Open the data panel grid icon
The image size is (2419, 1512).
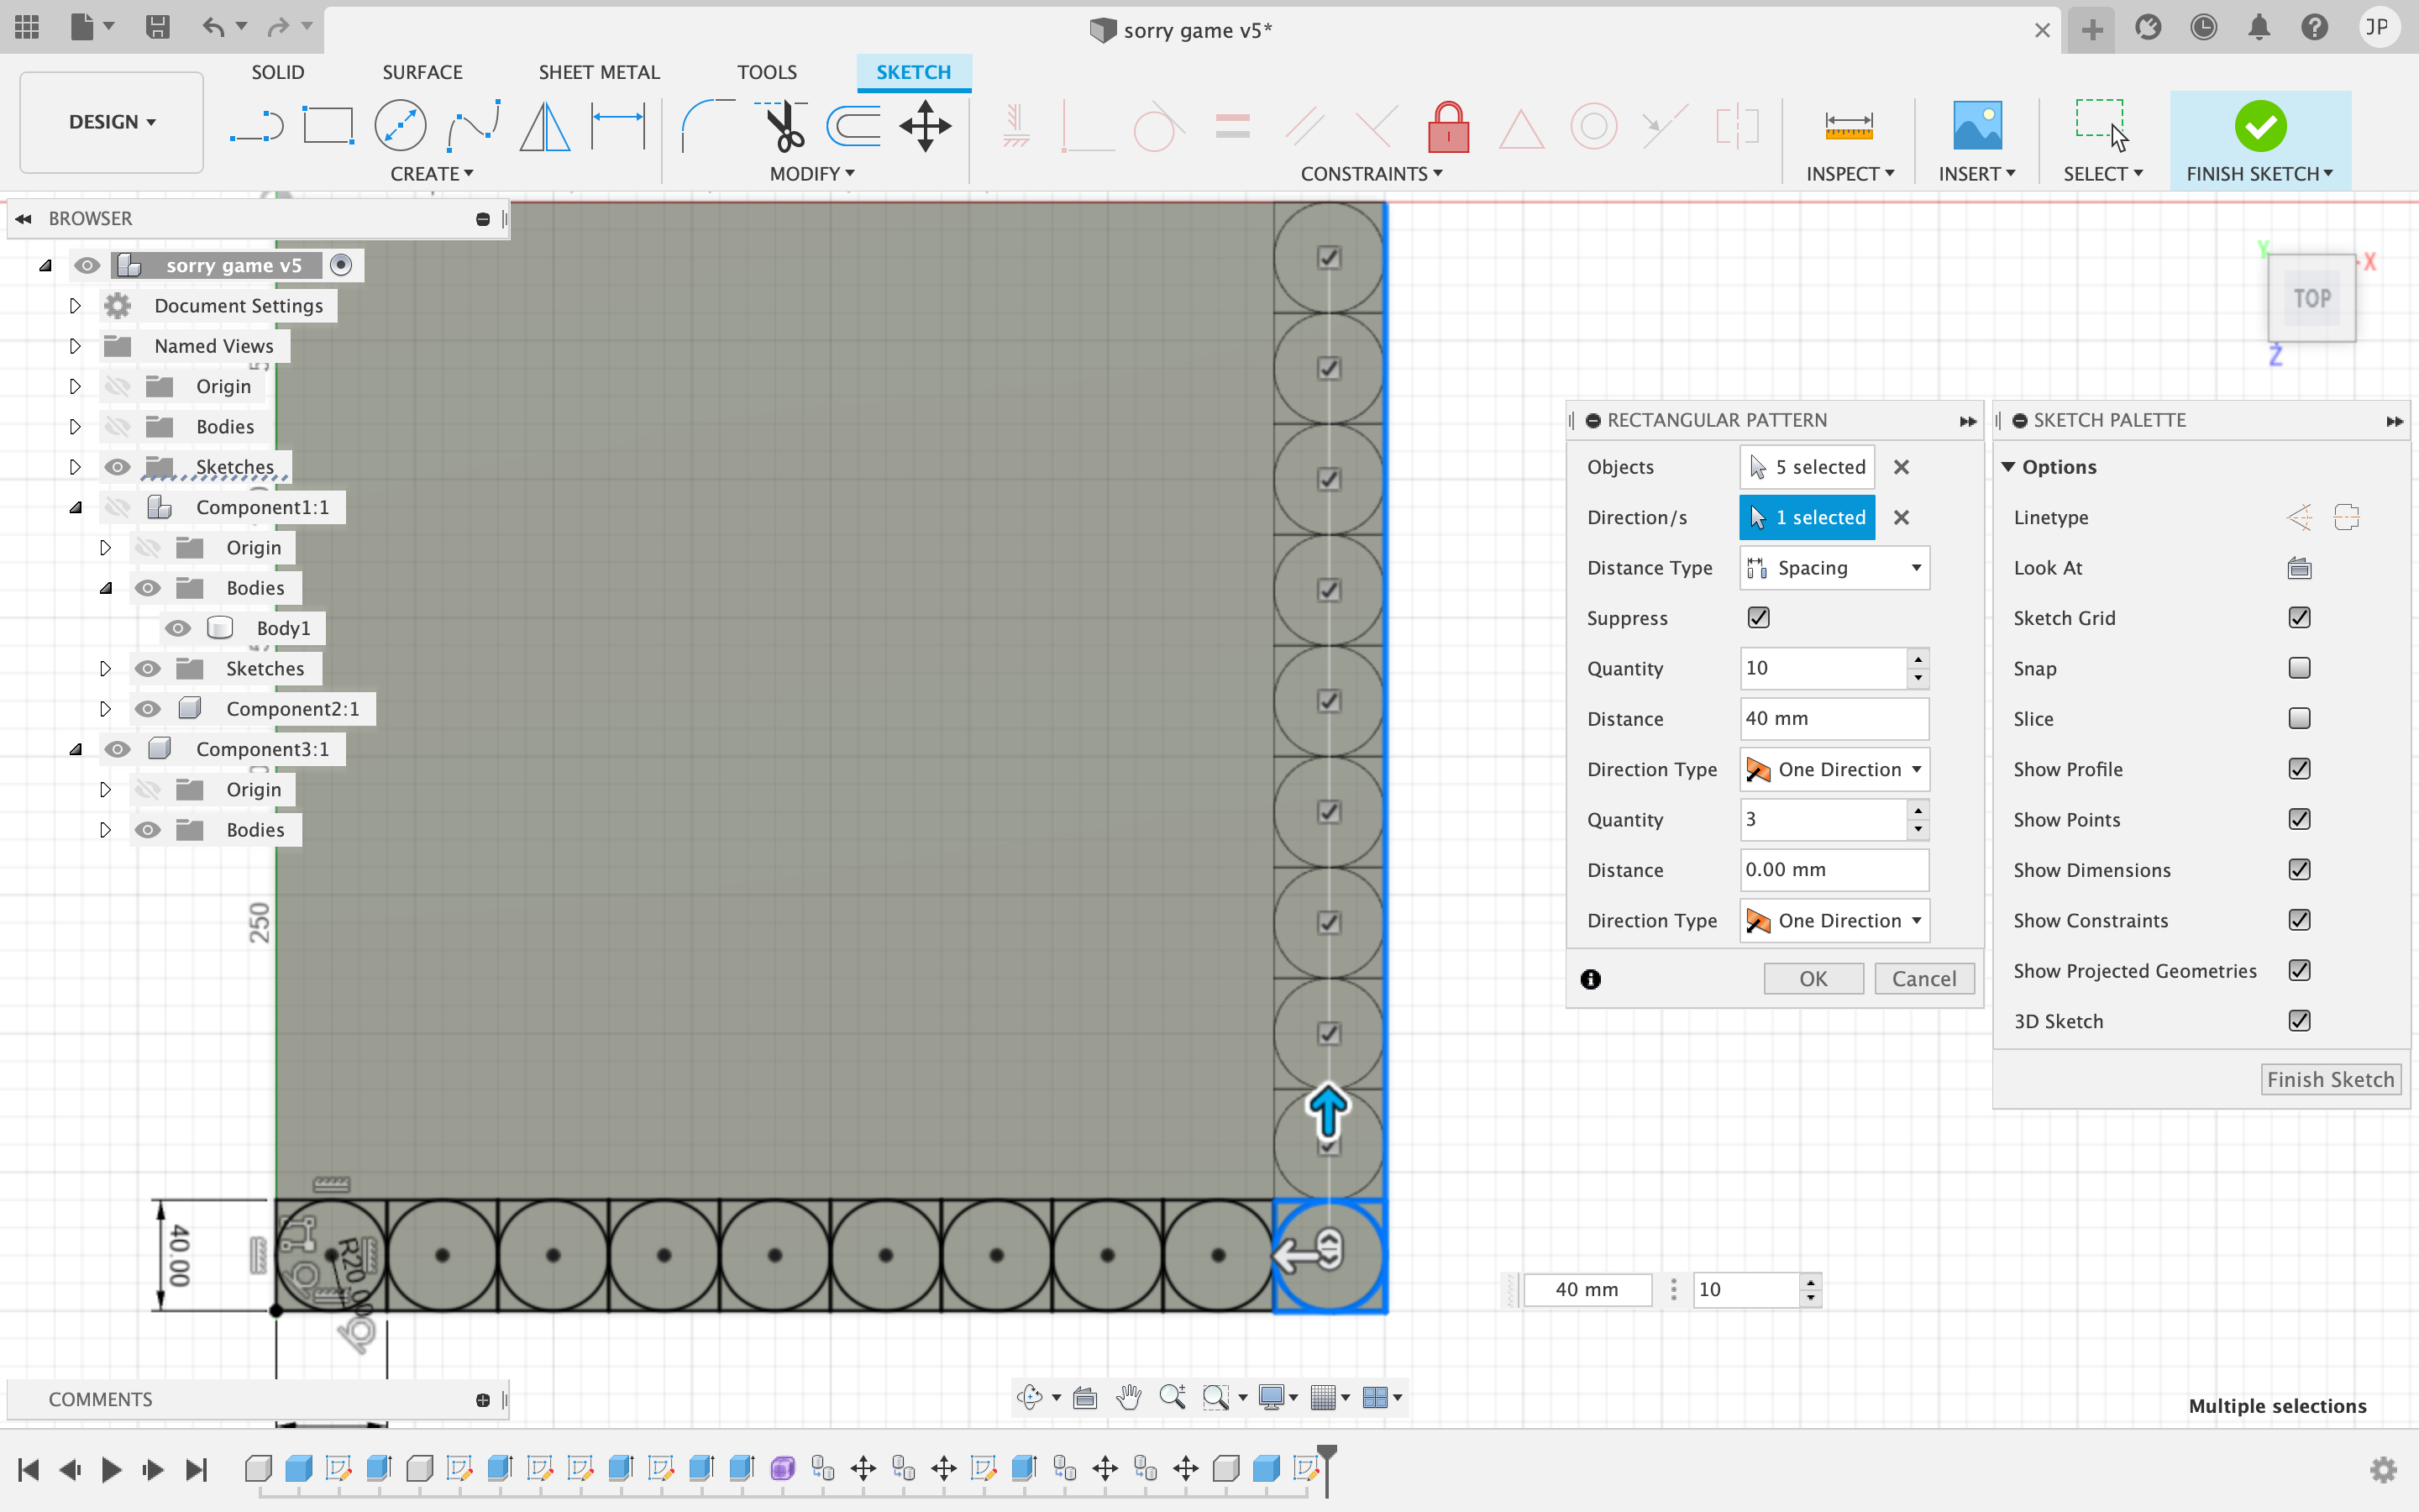pos(27,27)
